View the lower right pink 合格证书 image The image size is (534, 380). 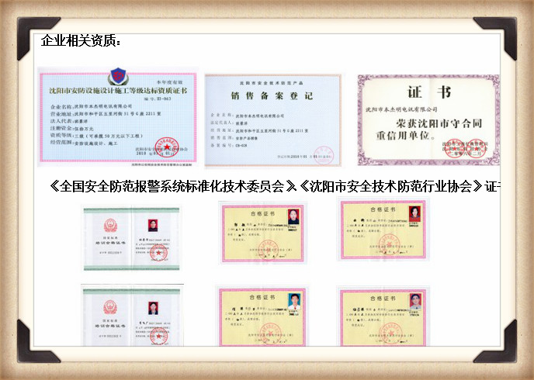pyautogui.click(x=383, y=315)
